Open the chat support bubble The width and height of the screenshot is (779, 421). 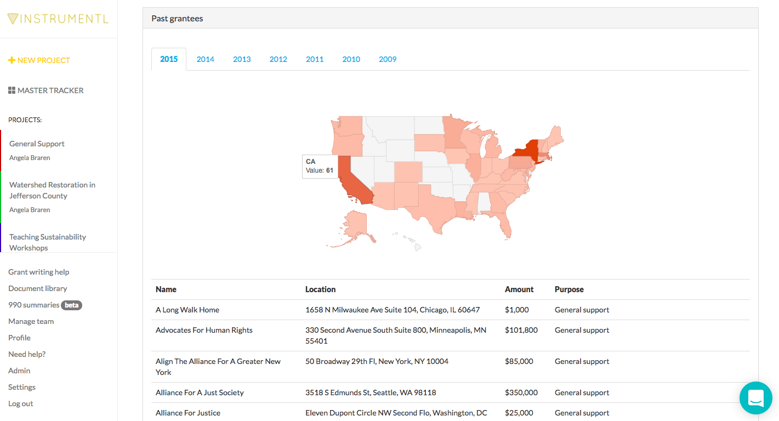pos(755,397)
